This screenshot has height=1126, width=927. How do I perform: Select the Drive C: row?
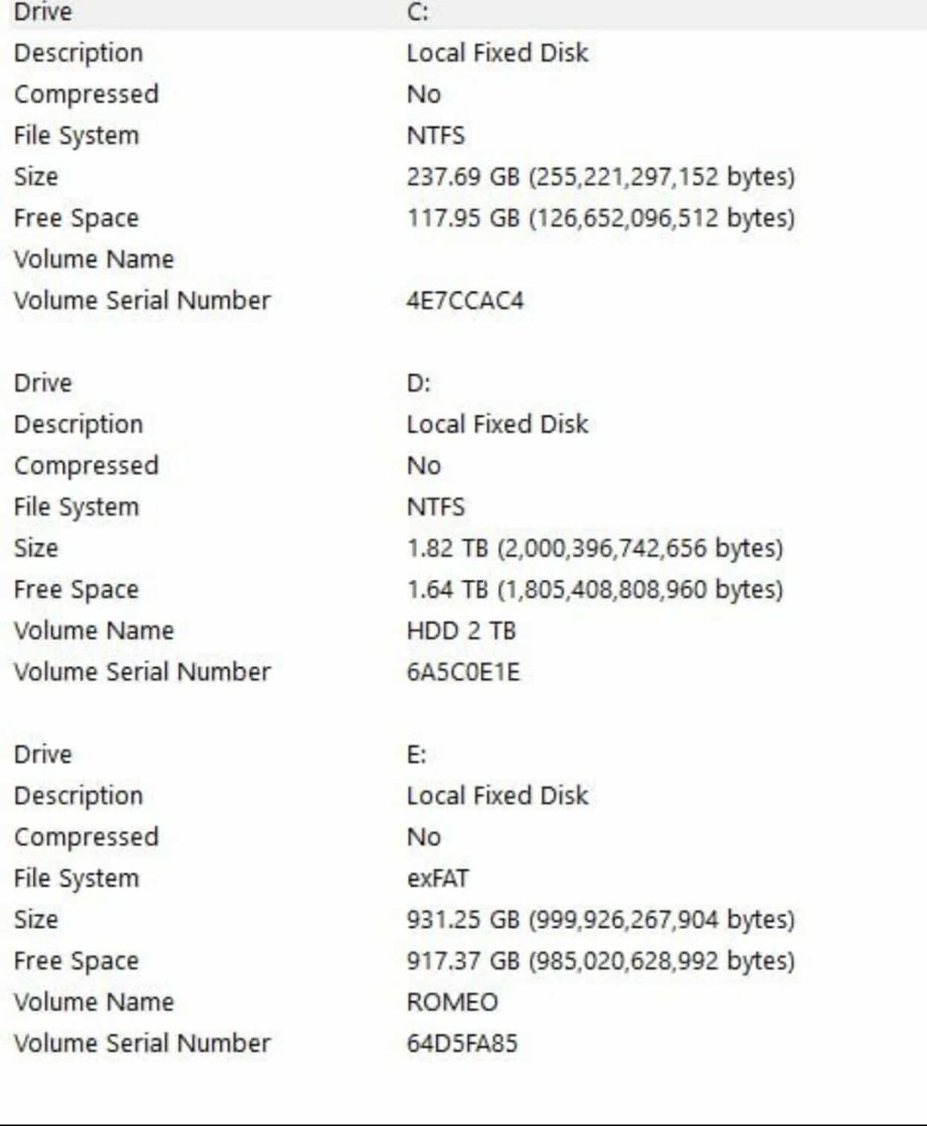(x=466, y=13)
